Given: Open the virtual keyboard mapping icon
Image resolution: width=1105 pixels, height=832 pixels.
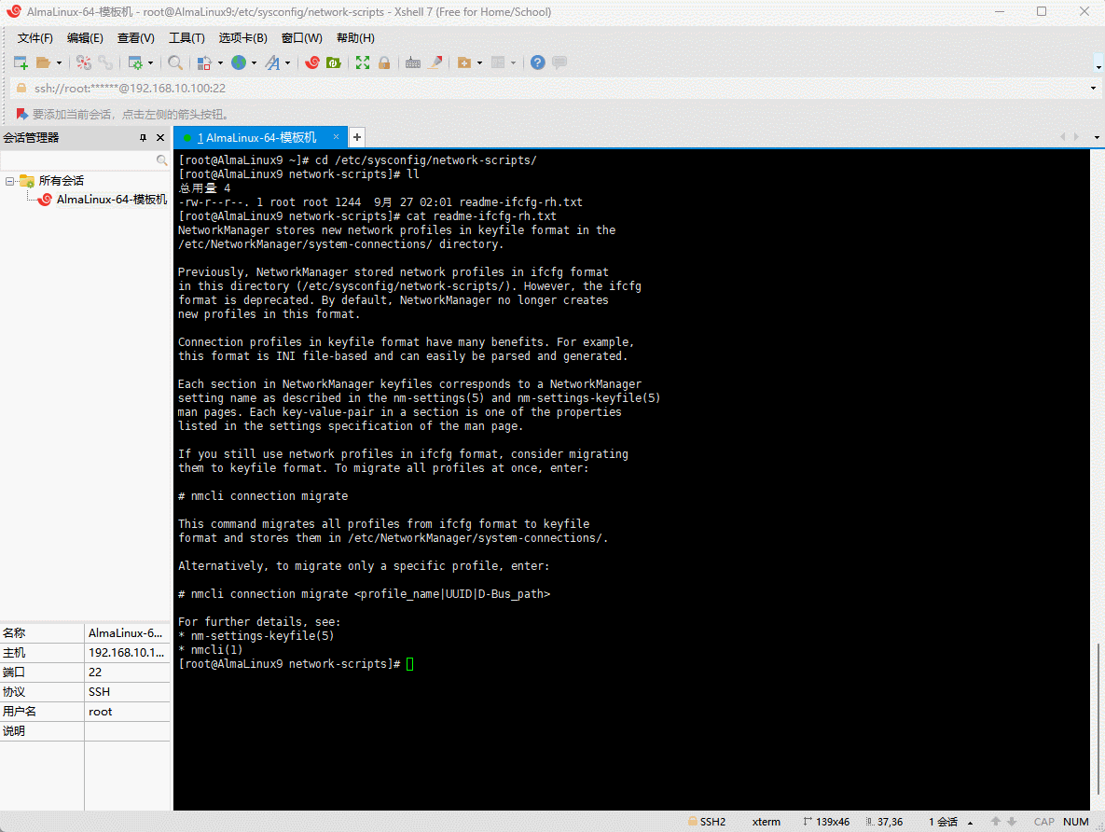Looking at the screenshot, I should pyautogui.click(x=412, y=62).
